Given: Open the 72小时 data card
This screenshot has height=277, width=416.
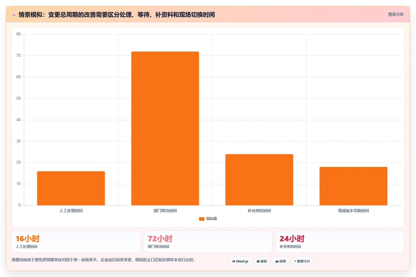Looking at the screenshot, I should click(208, 242).
